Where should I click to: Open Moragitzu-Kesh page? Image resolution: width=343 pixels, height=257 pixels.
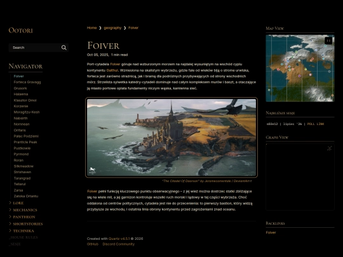(x=27, y=112)
